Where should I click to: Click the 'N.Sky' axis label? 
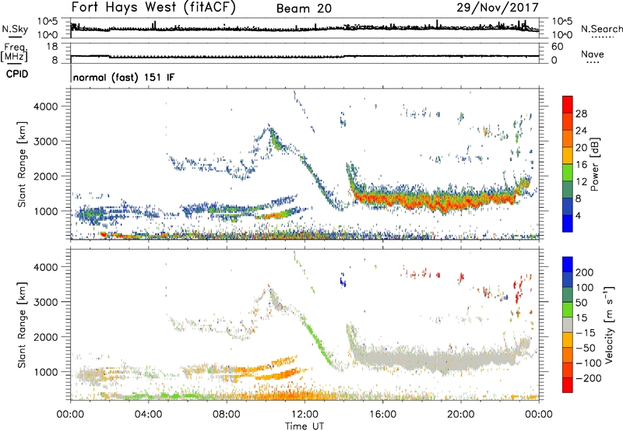coord(15,29)
